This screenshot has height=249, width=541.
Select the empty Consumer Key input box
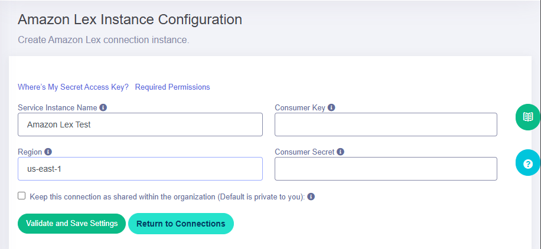(x=386, y=125)
